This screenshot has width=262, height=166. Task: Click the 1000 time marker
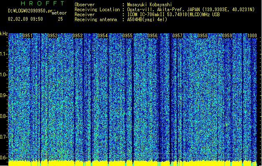(252, 36)
